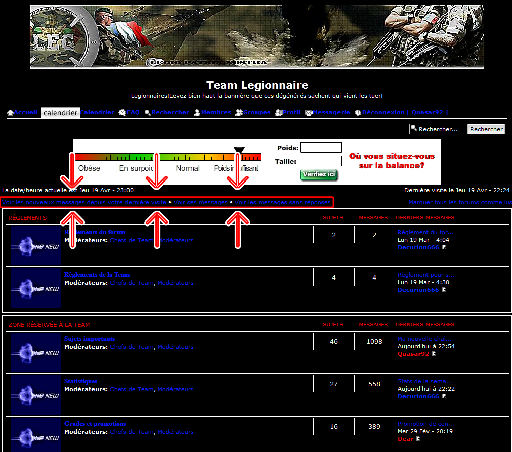This screenshot has height=452, width=512.
Task: Click the latest-post icon in the Règlements de la Team row
Action: pos(444,290)
